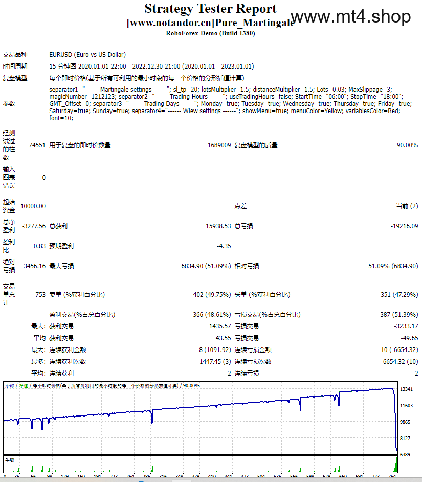Click largest loss trade value -3233.17
The height and width of the screenshot is (482, 422).
coord(406,326)
